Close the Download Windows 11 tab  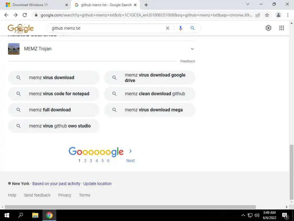(67, 5)
